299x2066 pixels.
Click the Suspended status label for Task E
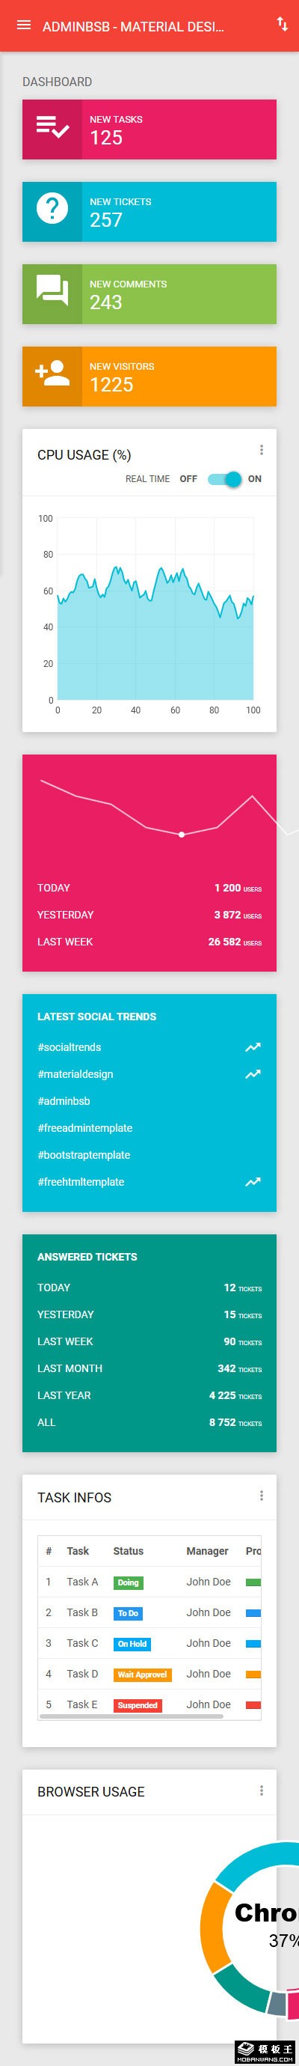point(137,1705)
